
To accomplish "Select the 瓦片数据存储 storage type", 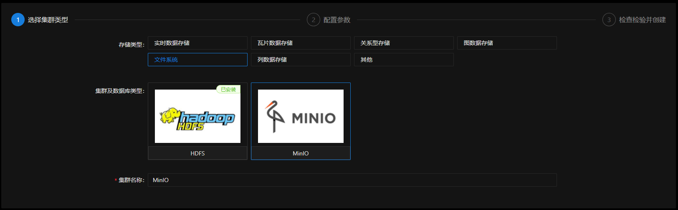I will pos(301,43).
